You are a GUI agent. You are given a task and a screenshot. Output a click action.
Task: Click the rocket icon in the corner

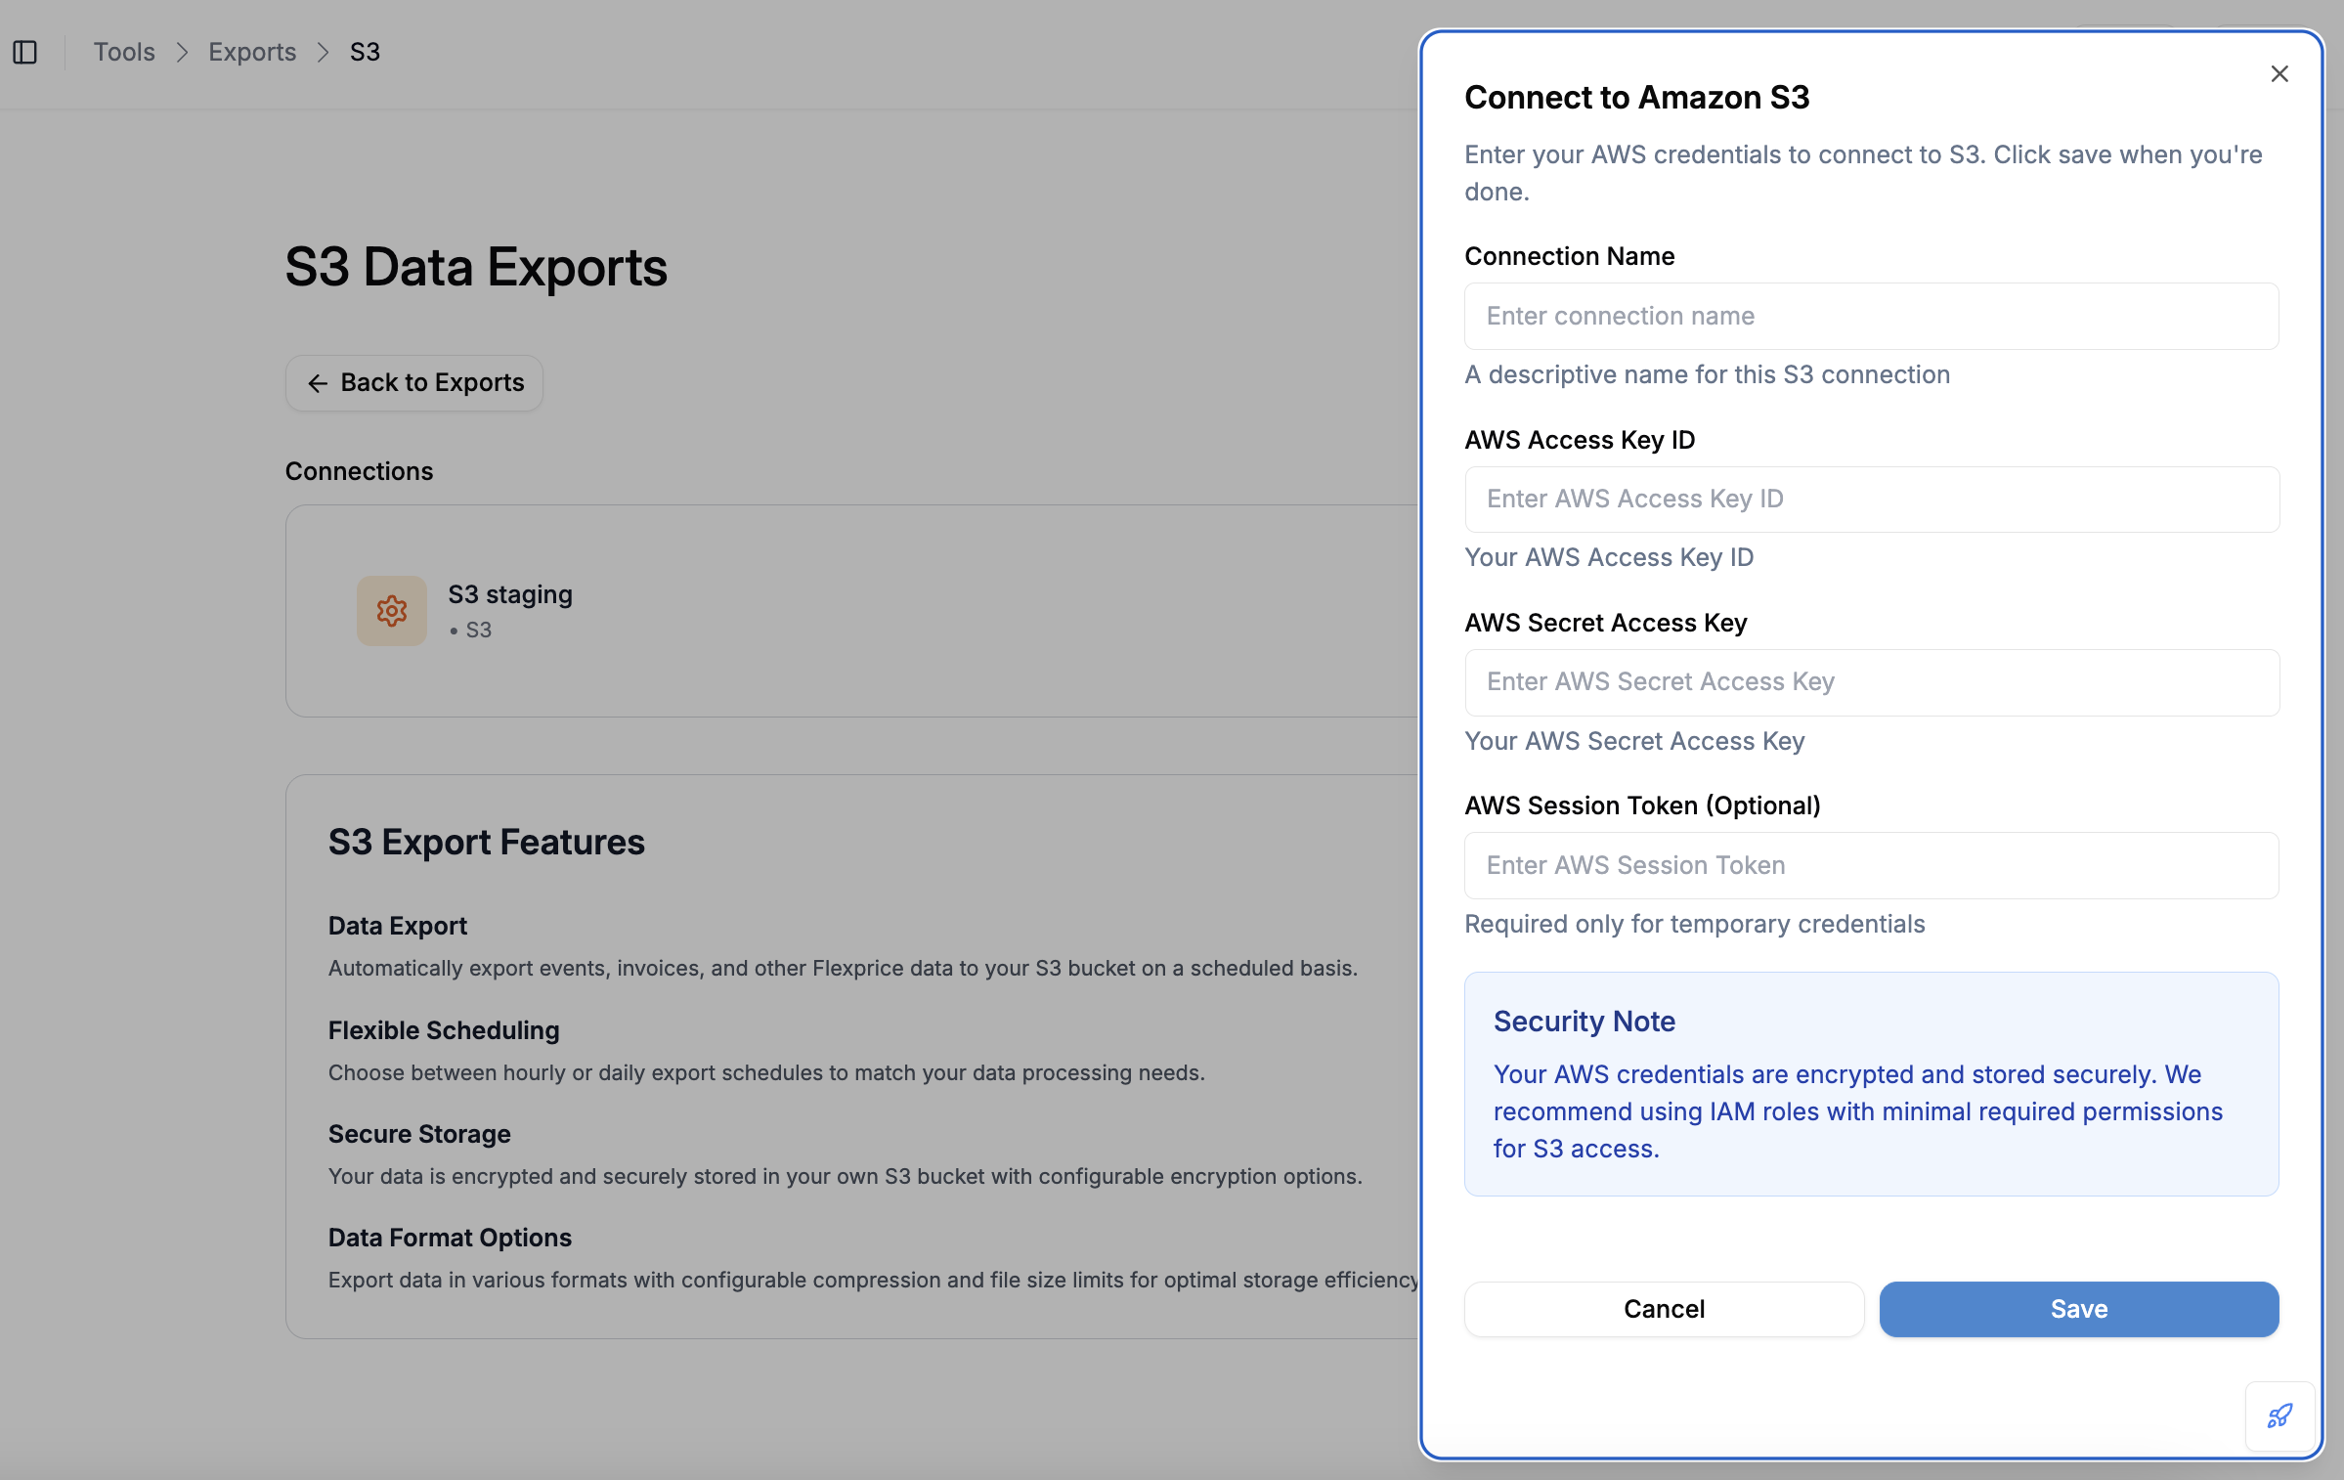2279,1415
